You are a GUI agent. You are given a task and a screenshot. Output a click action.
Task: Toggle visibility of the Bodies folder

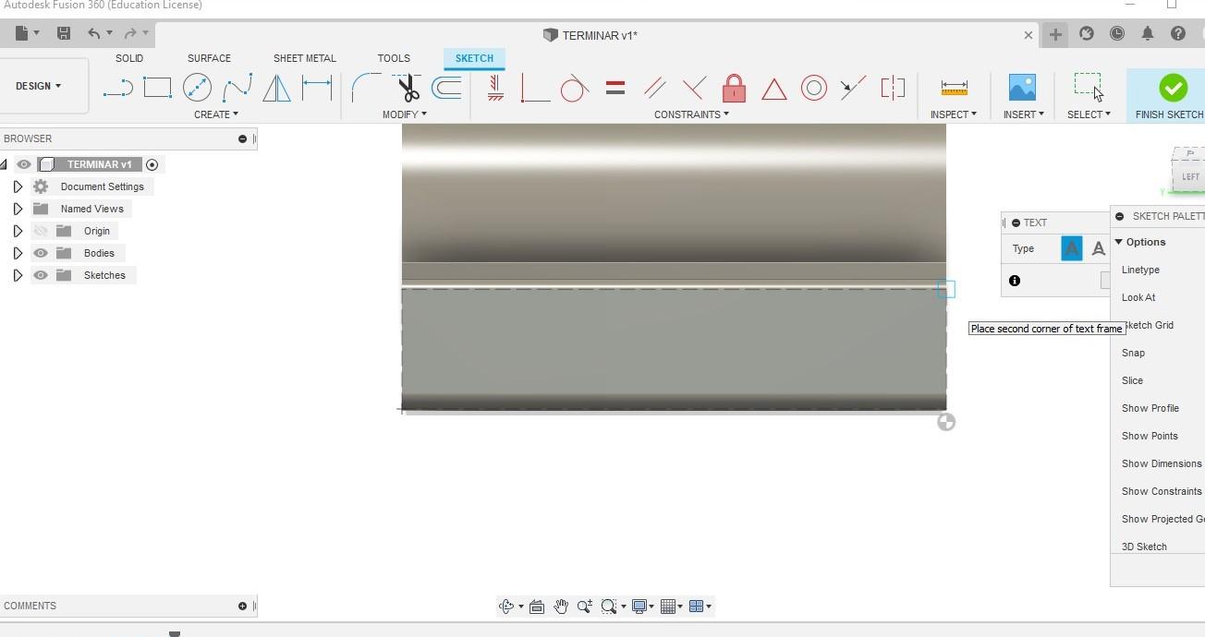click(41, 253)
